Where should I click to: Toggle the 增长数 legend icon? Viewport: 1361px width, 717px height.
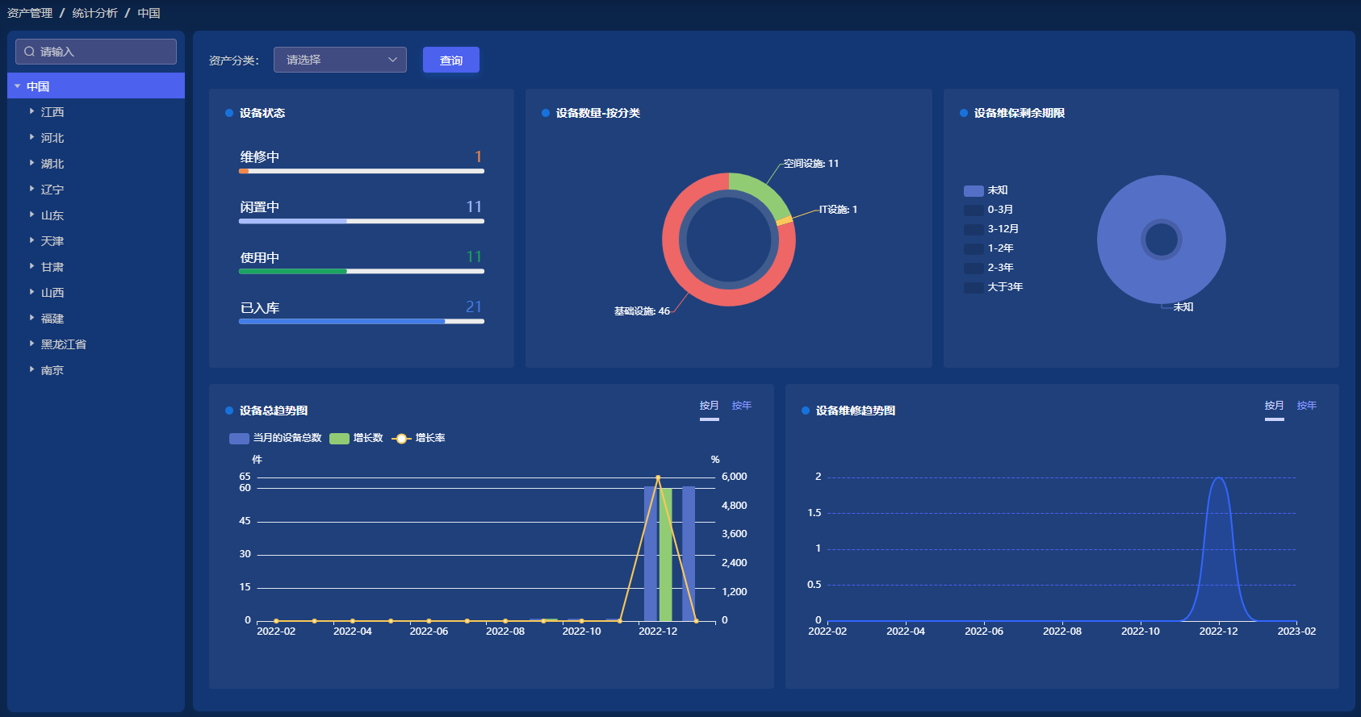[x=339, y=438]
